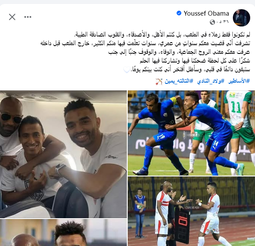Open the partially visible bottom-left photo
Screen dimensions: 255x246
click(63, 233)
